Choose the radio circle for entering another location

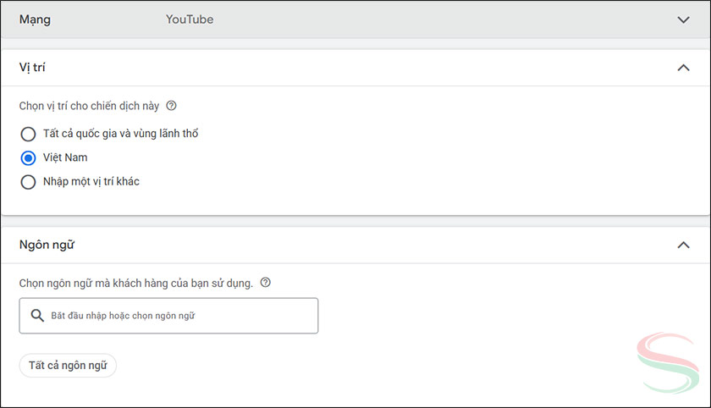28,182
